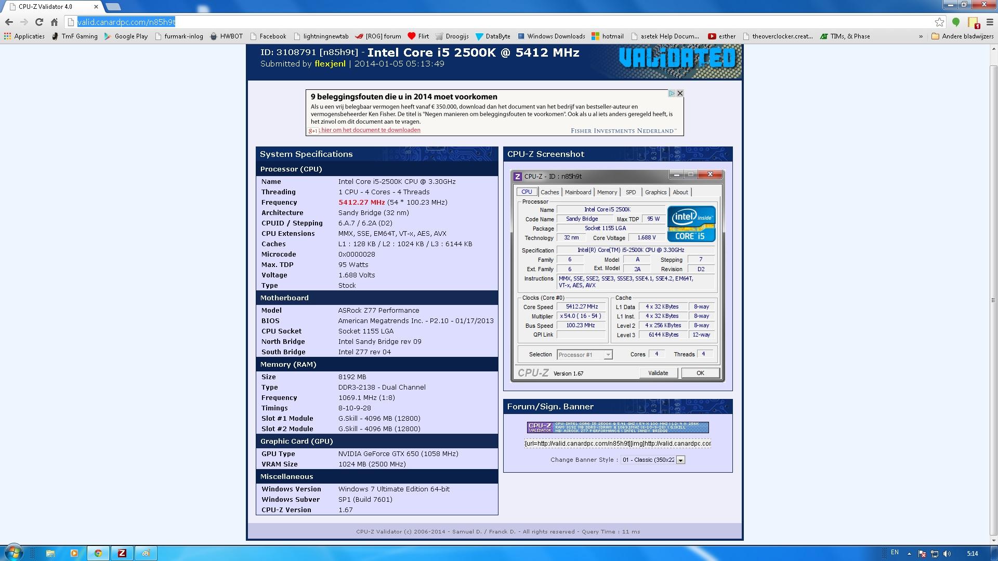Open CPU-Z from the taskbar

click(122, 553)
